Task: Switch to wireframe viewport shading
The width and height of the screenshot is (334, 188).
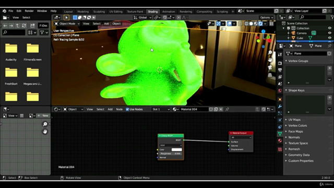Action: (246, 23)
